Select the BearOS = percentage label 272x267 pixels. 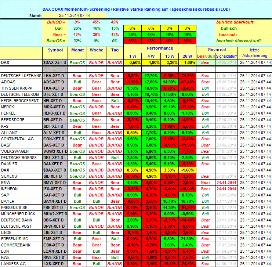pos(57,41)
